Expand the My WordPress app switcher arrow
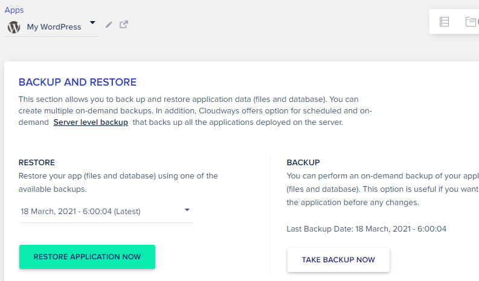The image size is (479, 281). click(92, 23)
